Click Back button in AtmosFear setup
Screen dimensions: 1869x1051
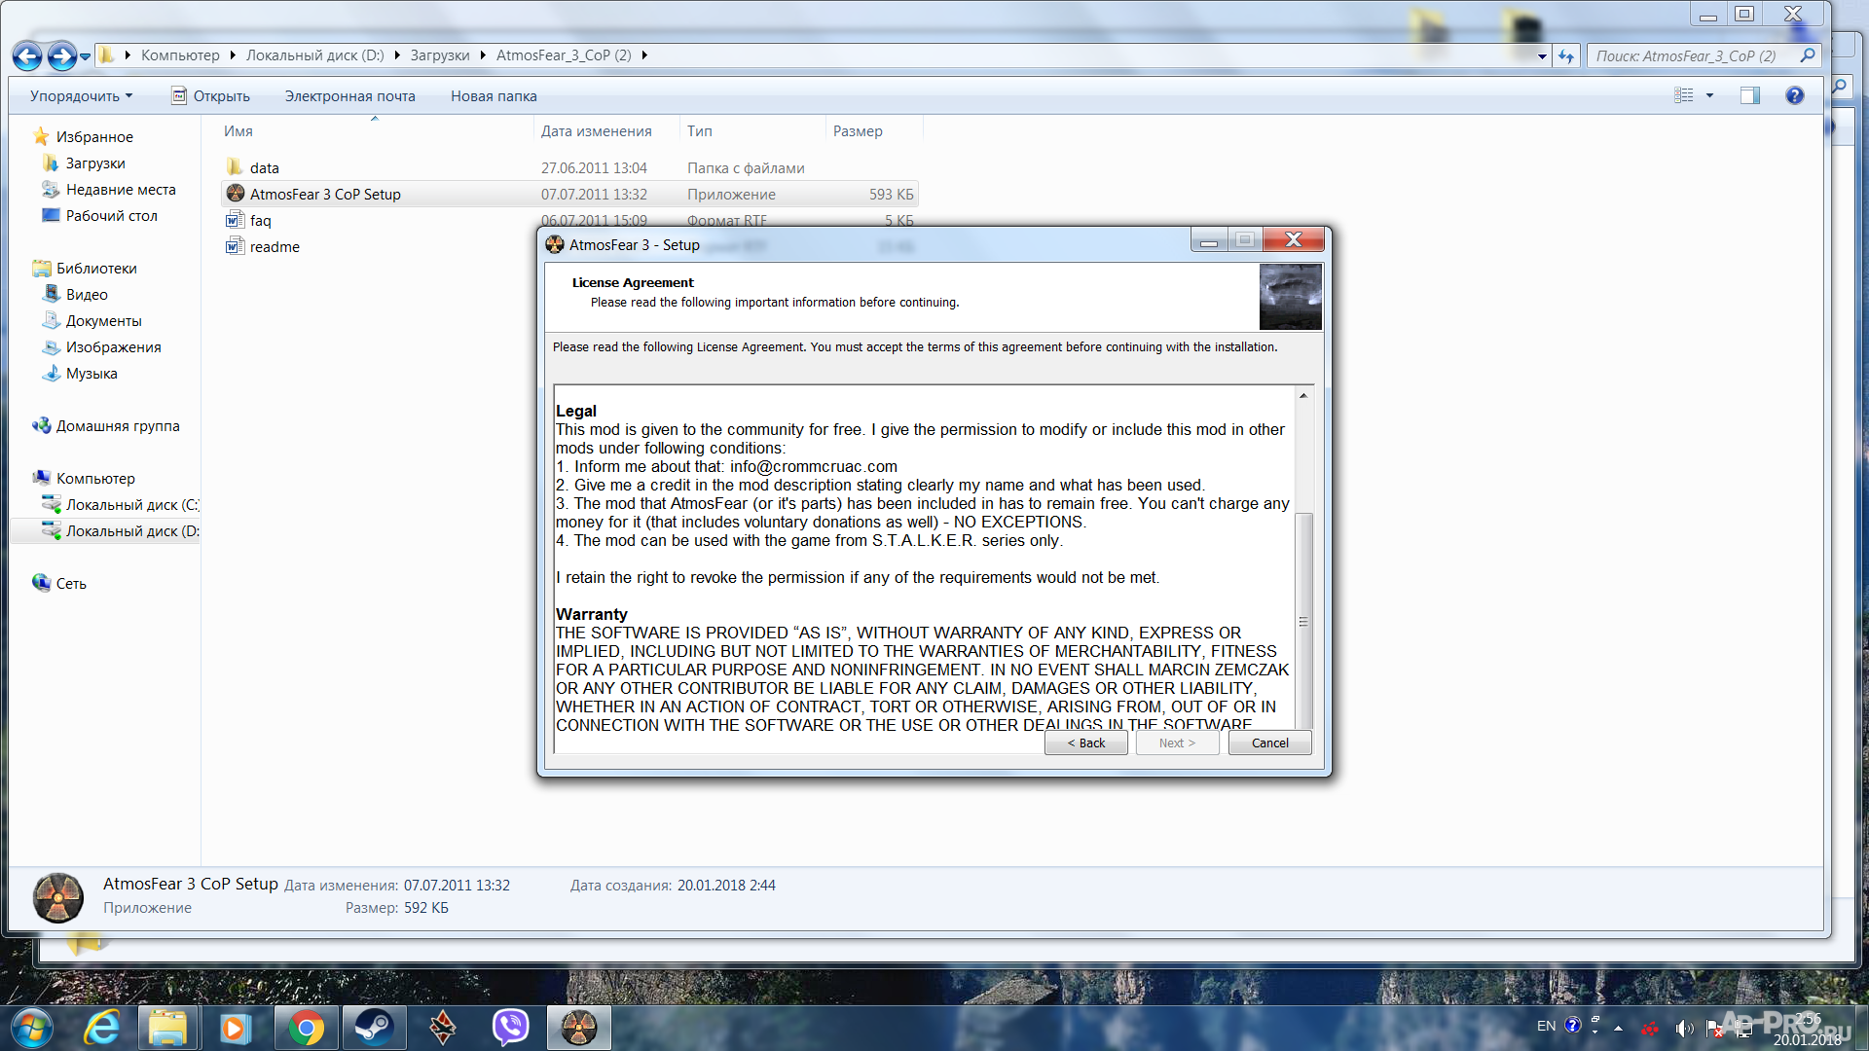pyautogui.click(x=1085, y=743)
